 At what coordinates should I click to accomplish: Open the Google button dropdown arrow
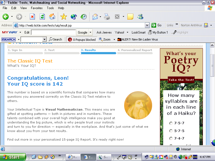pyautogui.click(x=91, y=32)
